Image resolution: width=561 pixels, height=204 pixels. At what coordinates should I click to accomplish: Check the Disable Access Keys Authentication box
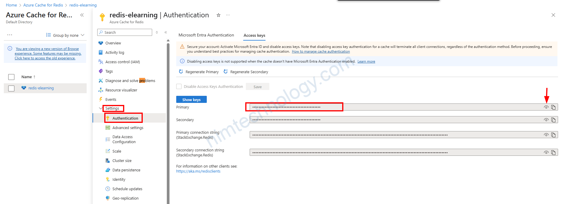click(179, 86)
